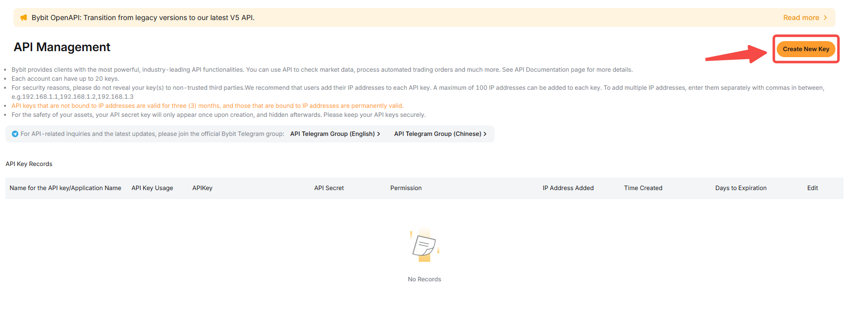Click the Create New Key button

point(805,49)
